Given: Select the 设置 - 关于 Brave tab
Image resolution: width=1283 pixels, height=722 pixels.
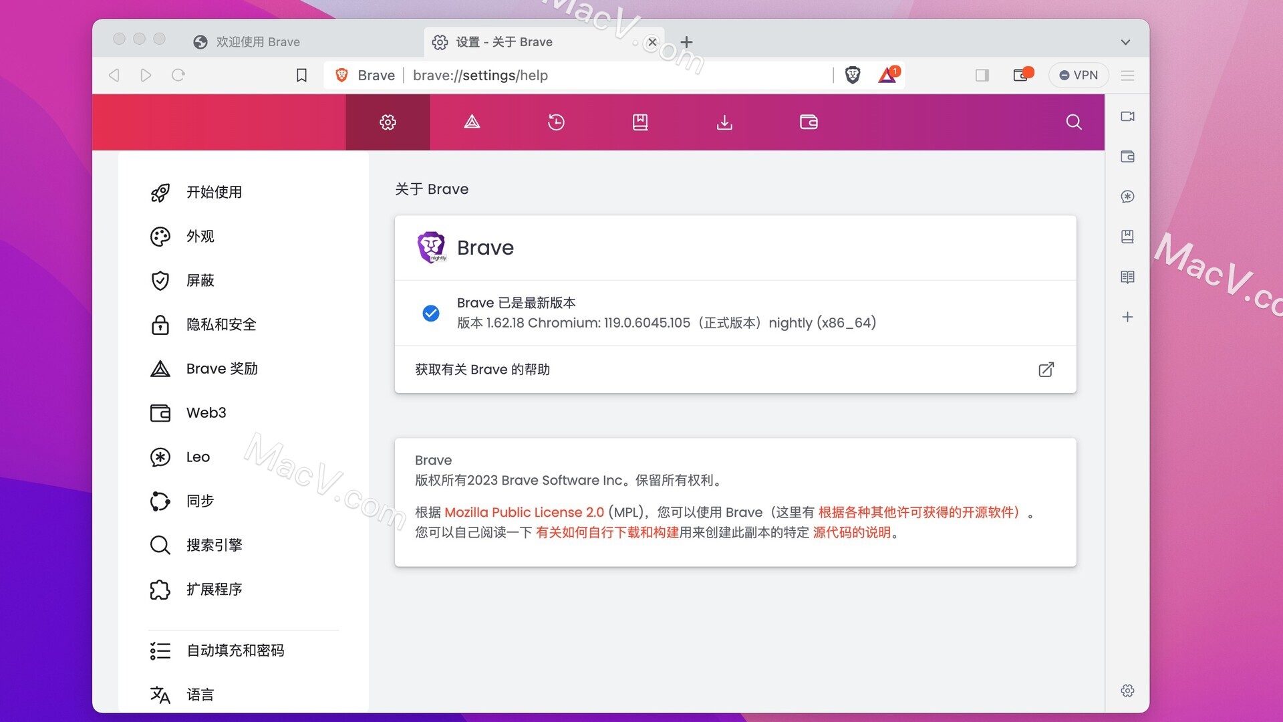Looking at the screenshot, I should pos(535,42).
